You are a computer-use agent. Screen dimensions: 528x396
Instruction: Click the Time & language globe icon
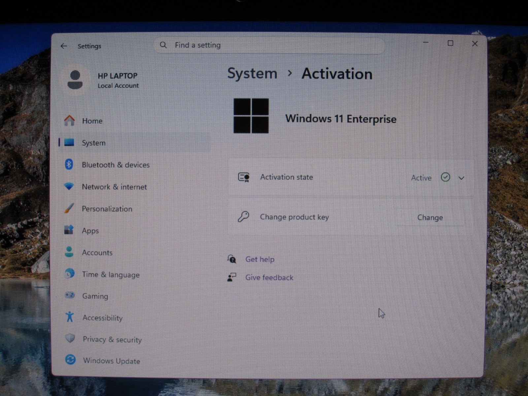point(70,273)
